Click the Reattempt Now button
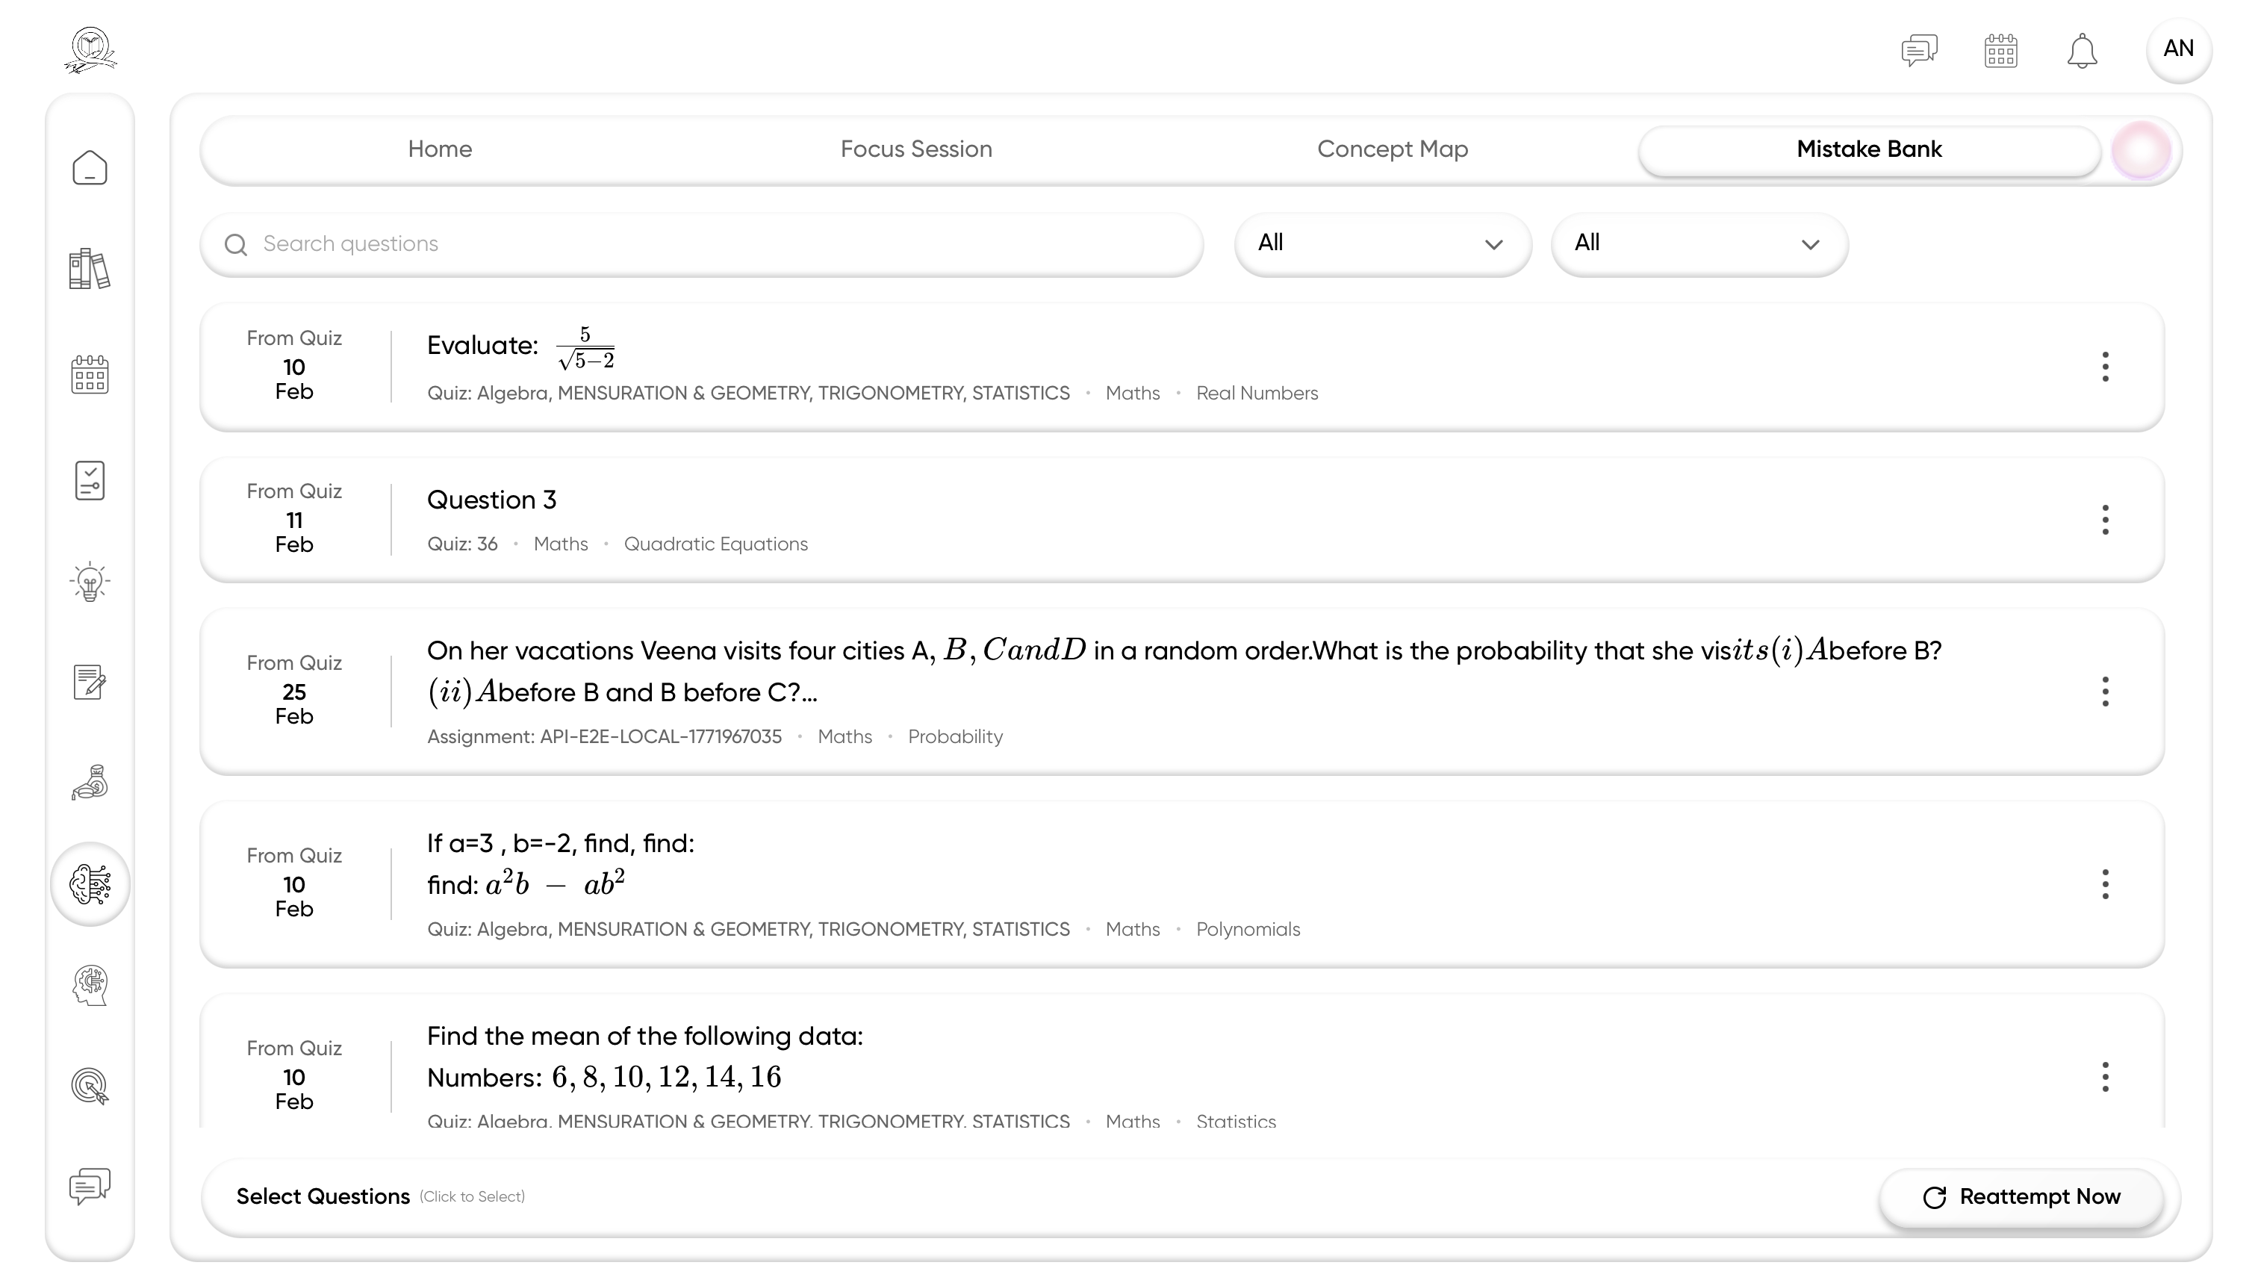This screenshot has height=1280, width=2258. (2021, 1196)
